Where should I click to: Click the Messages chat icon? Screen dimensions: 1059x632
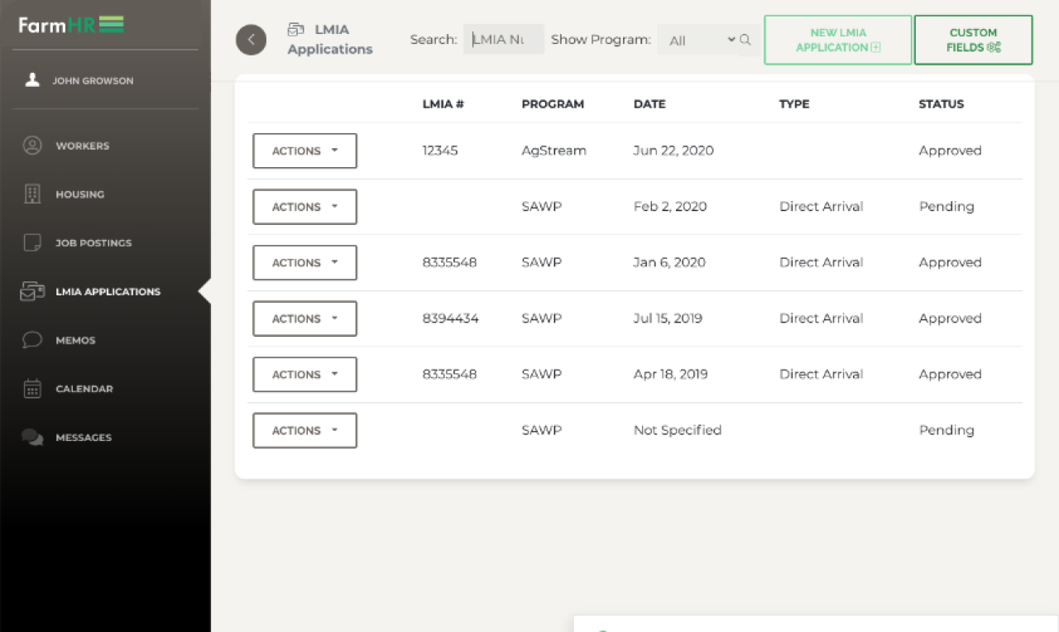[x=32, y=438]
